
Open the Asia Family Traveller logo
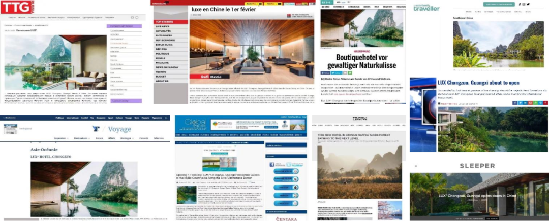coord(426,7)
